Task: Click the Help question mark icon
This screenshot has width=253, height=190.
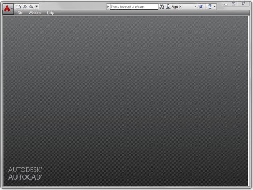Action: [x=210, y=7]
